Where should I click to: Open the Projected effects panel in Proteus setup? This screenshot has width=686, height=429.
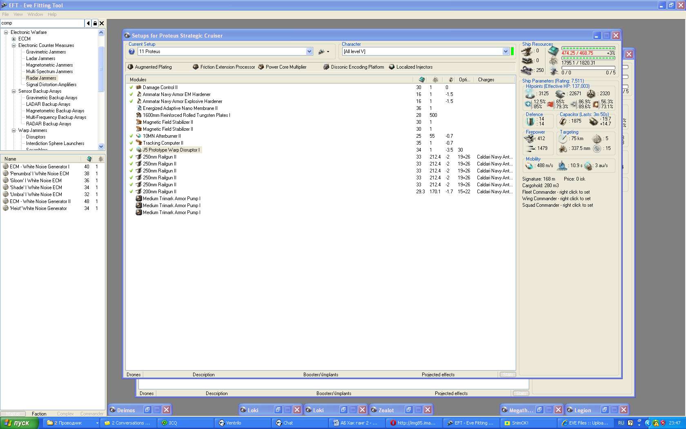438,375
